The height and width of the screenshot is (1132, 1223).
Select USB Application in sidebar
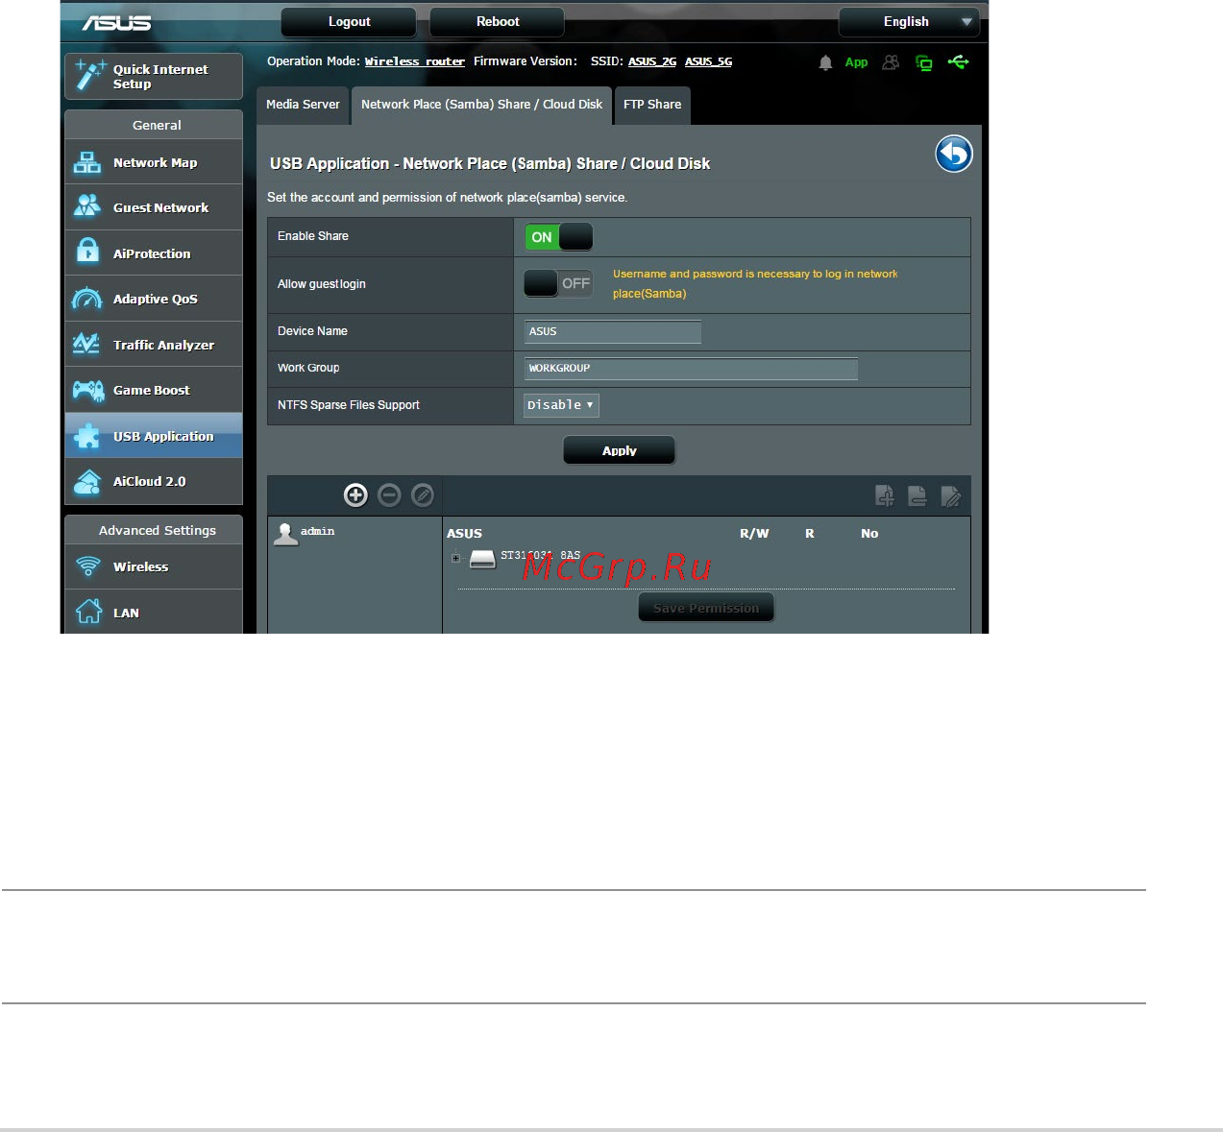click(x=154, y=436)
